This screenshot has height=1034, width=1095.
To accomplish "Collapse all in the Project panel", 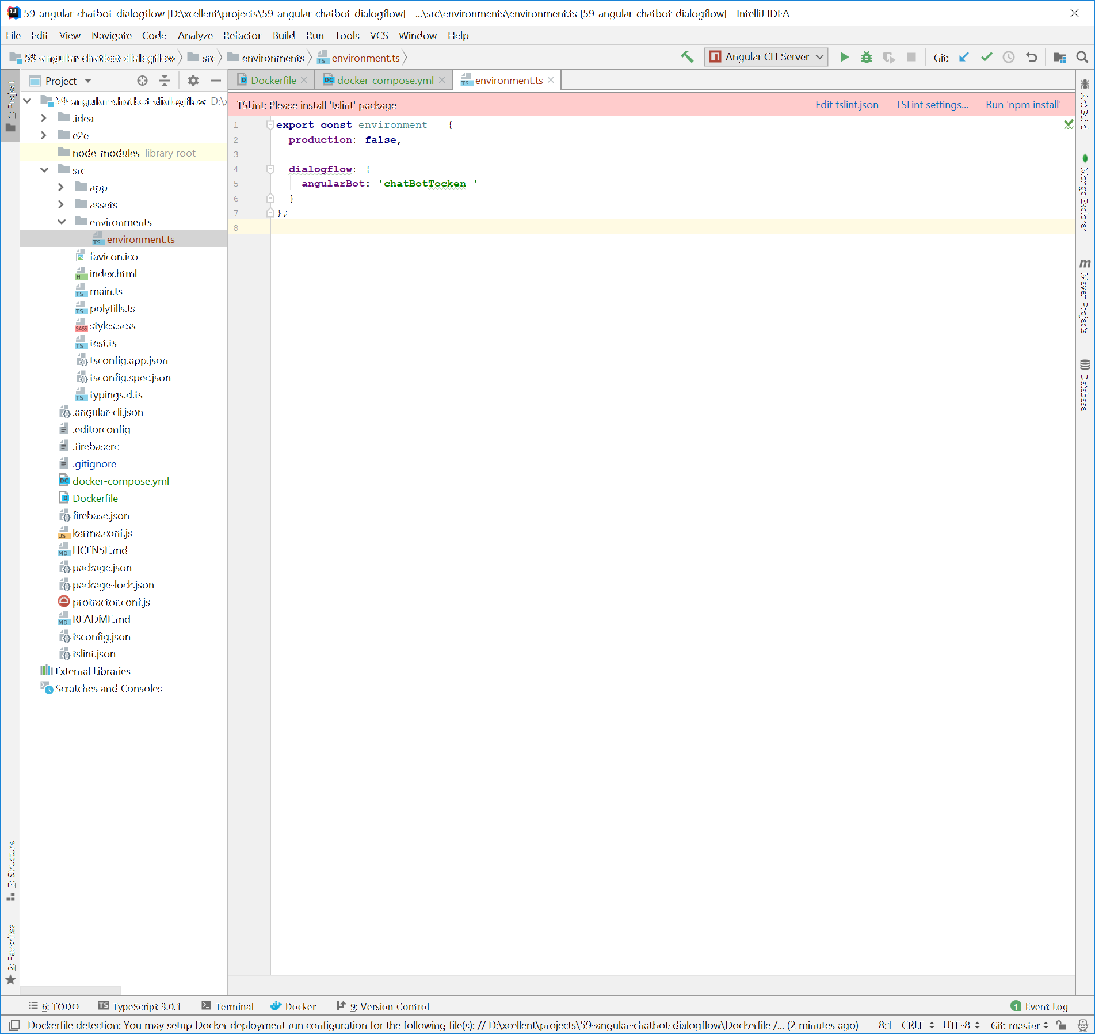I will (165, 81).
